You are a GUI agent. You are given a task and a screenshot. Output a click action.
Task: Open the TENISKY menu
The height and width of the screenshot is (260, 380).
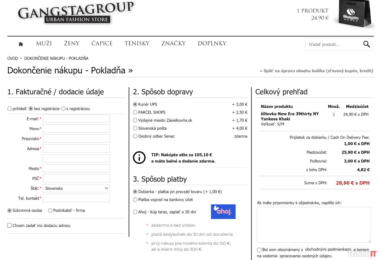pos(137,43)
